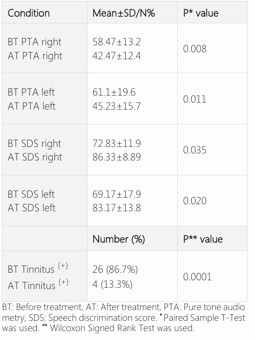The image size is (255, 339).
Task: Select the BT PTA right label
Action: click(x=34, y=42)
